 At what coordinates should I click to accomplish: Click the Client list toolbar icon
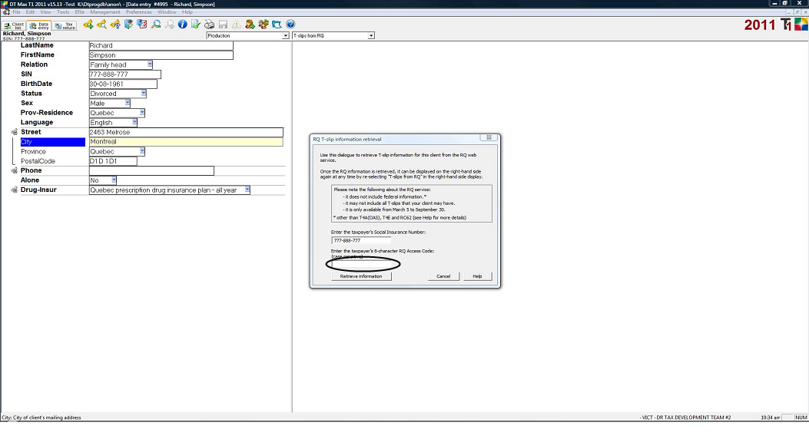14,25
